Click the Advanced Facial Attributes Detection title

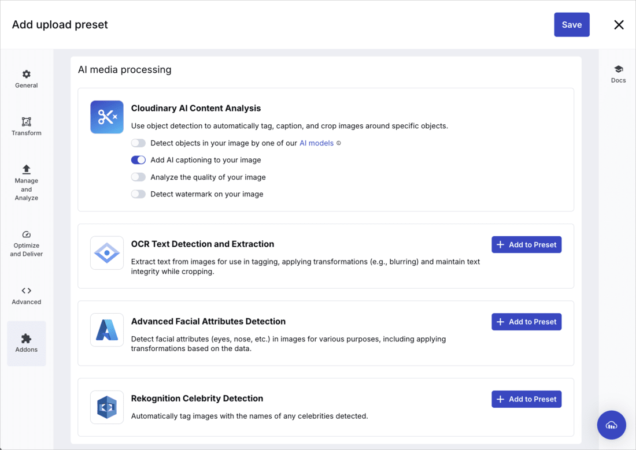point(208,322)
